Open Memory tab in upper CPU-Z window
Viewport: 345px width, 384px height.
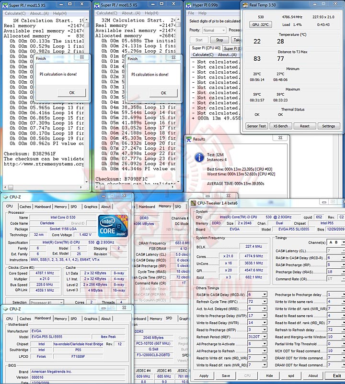tap(60, 207)
